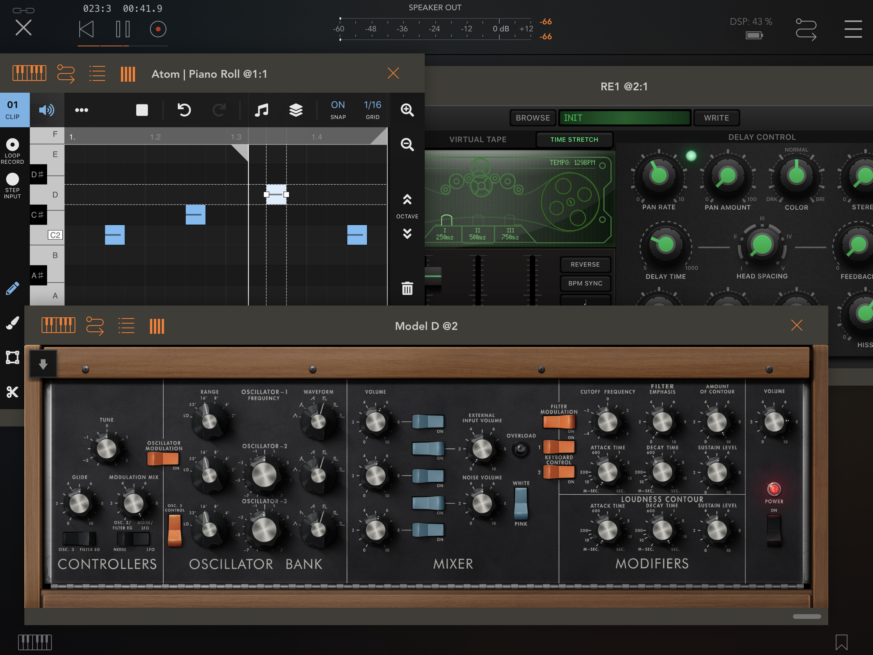Click the stop square button in Atom
The height and width of the screenshot is (655, 873).
142,110
